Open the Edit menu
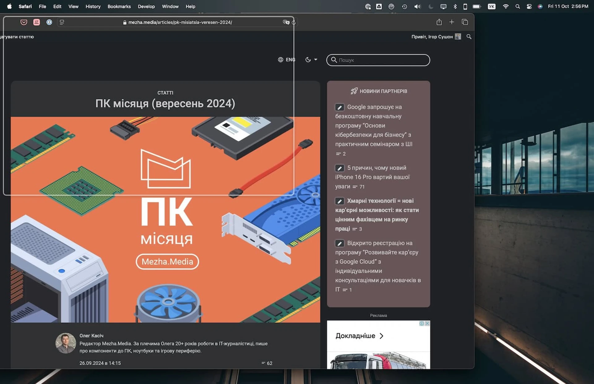Image resolution: width=594 pixels, height=384 pixels. [x=57, y=6]
